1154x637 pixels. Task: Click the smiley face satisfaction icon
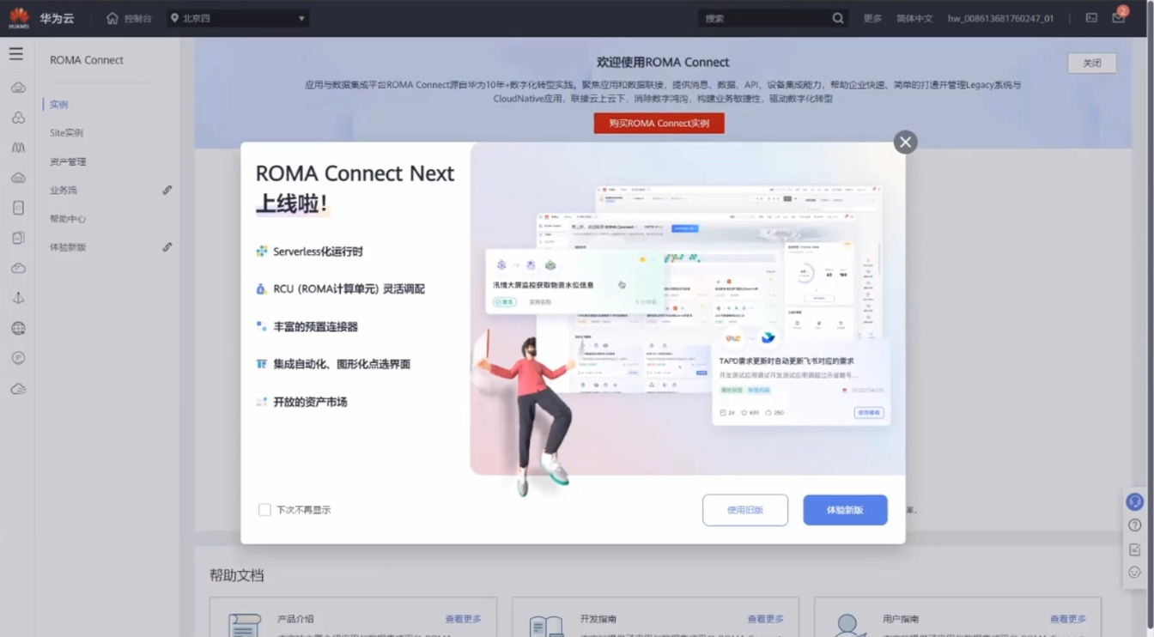[x=1135, y=573]
